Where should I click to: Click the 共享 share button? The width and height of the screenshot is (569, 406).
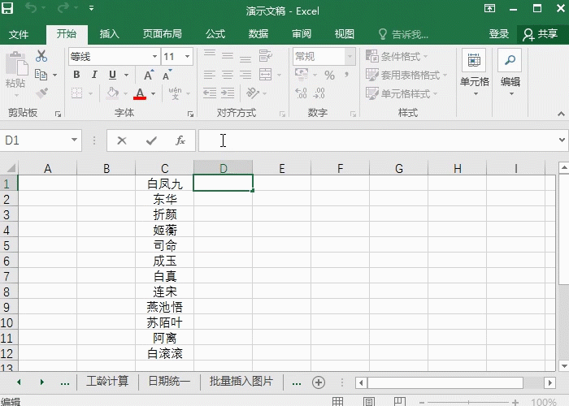541,34
